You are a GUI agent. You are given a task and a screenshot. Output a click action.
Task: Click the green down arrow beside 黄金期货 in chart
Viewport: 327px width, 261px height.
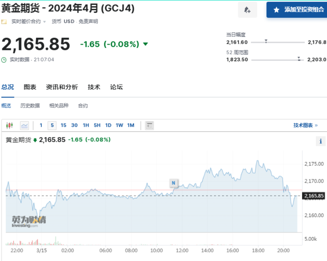point(35,140)
